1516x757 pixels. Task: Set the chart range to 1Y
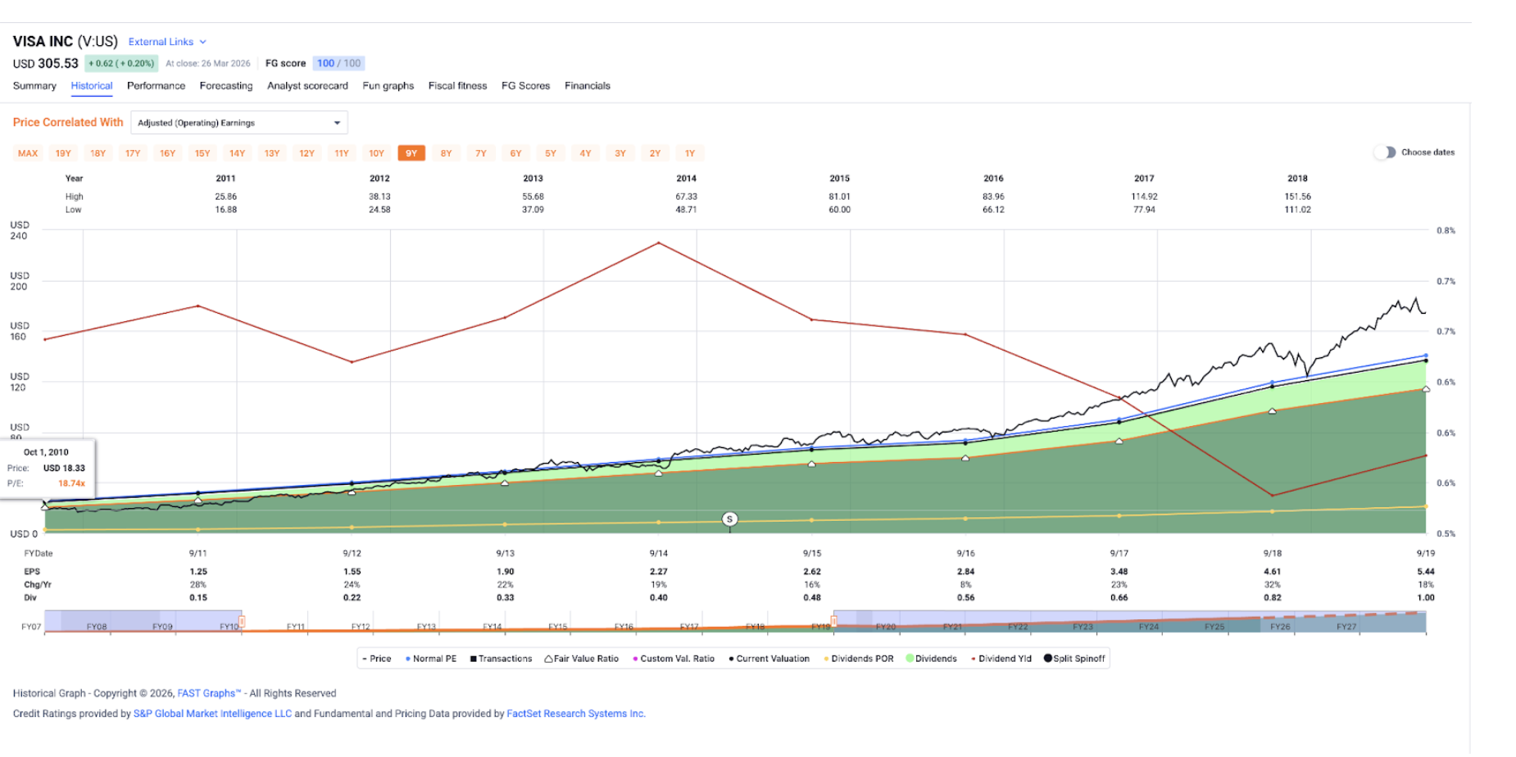(690, 153)
